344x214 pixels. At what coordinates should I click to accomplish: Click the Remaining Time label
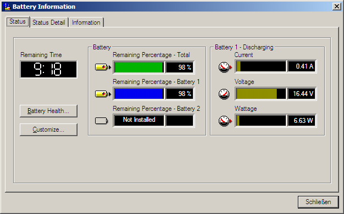click(41, 55)
